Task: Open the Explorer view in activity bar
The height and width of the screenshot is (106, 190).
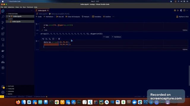Action: pos(3,11)
